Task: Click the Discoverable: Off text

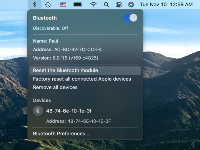Action: pyautogui.click(x=51, y=28)
